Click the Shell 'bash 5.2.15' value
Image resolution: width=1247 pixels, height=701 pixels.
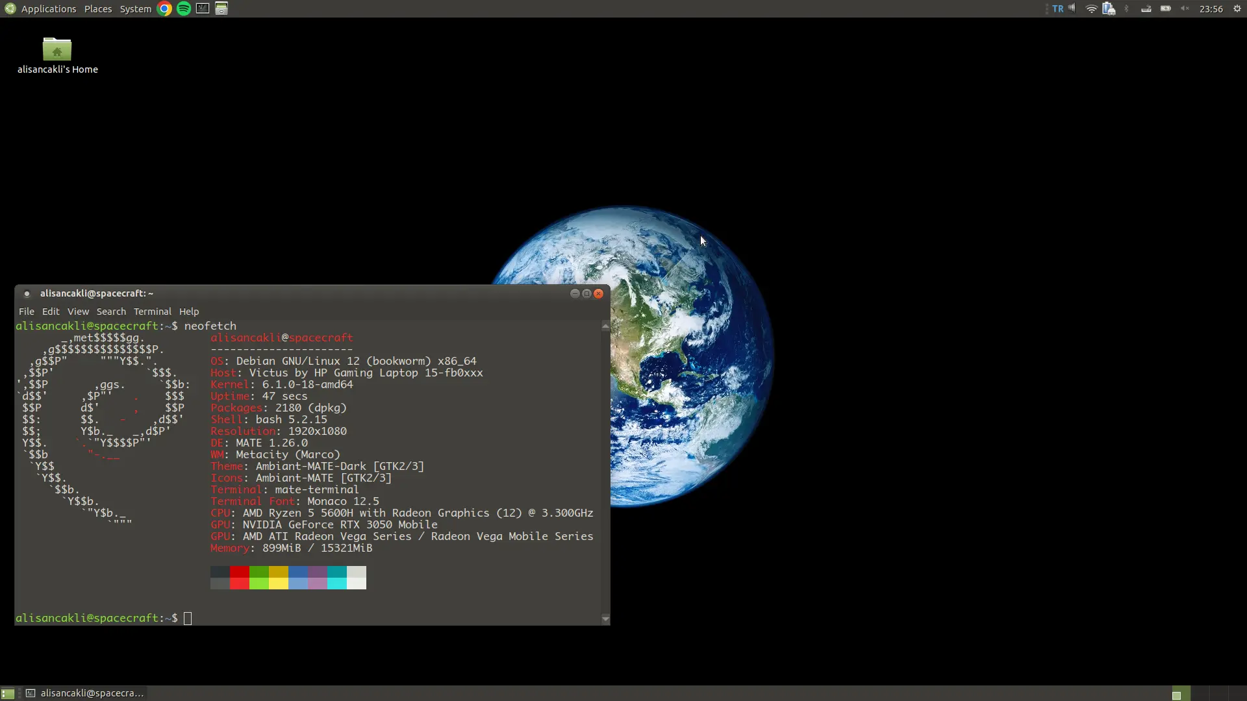pos(291,419)
